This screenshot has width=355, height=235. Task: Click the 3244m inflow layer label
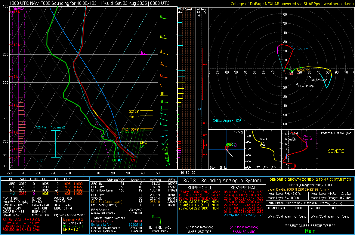tap(41, 127)
